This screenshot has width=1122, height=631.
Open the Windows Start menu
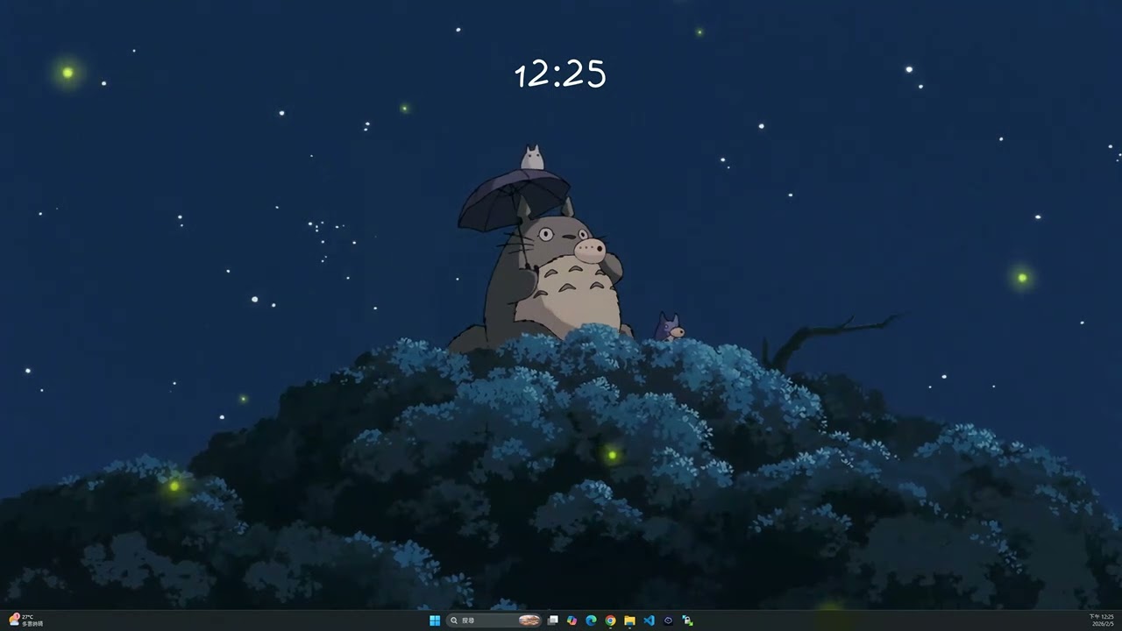pos(435,620)
